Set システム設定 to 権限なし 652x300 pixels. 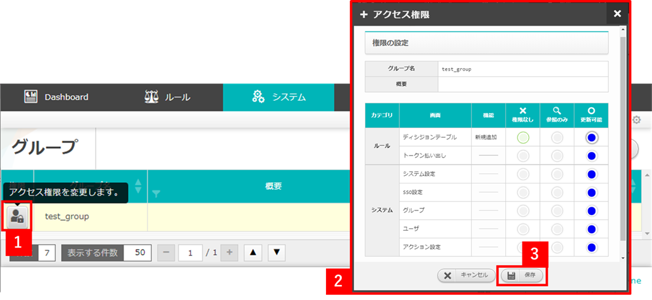(x=523, y=175)
